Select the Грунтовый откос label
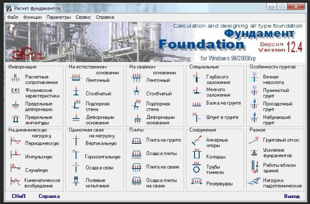This screenshot has height=204, width=310. (x=281, y=140)
